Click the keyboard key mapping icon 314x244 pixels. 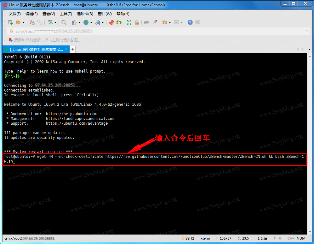click(147, 22)
